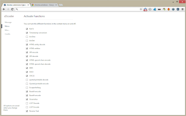
Task: Click the extension icon with red badge
Action: coord(145,9)
